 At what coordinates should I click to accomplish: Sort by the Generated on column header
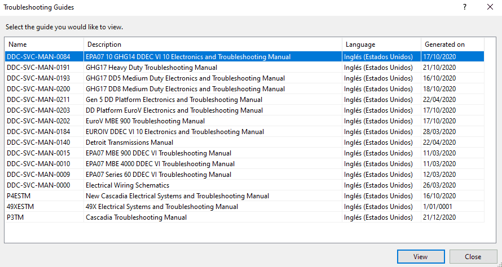click(x=452, y=44)
